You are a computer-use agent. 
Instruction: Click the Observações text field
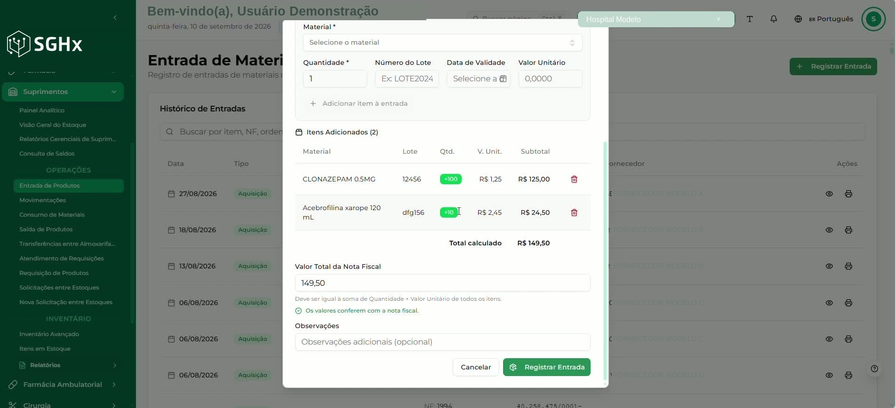(442, 342)
